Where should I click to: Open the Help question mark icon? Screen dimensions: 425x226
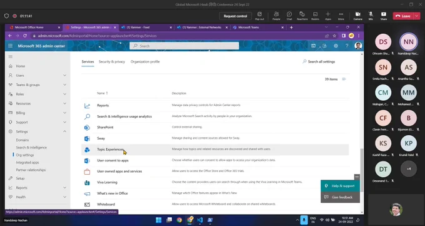coord(347,46)
